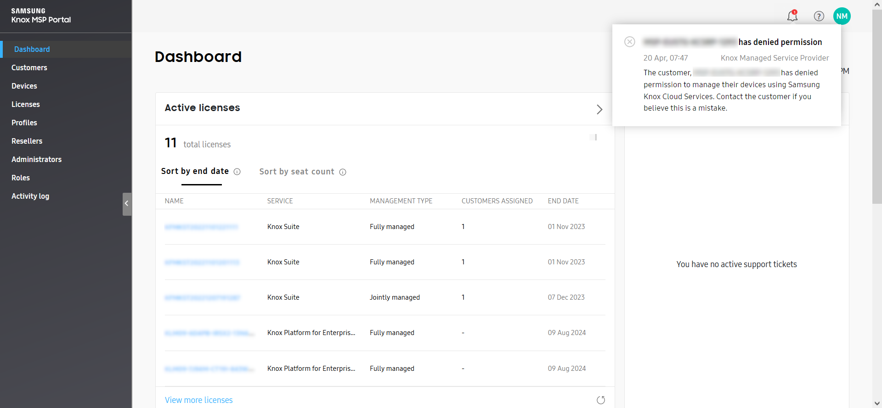
Task: Open the NM user avatar menu
Action: point(842,16)
